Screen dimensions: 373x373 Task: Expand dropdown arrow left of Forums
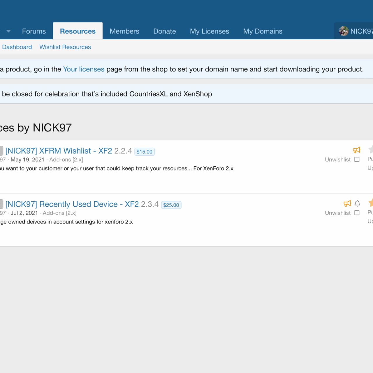click(8, 31)
